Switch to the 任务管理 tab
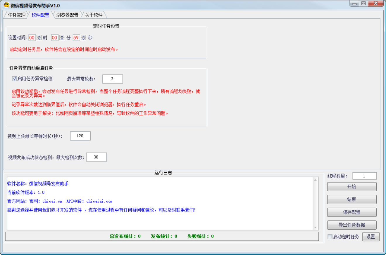Image resolution: width=386 pixels, height=255 pixels. (x=17, y=15)
